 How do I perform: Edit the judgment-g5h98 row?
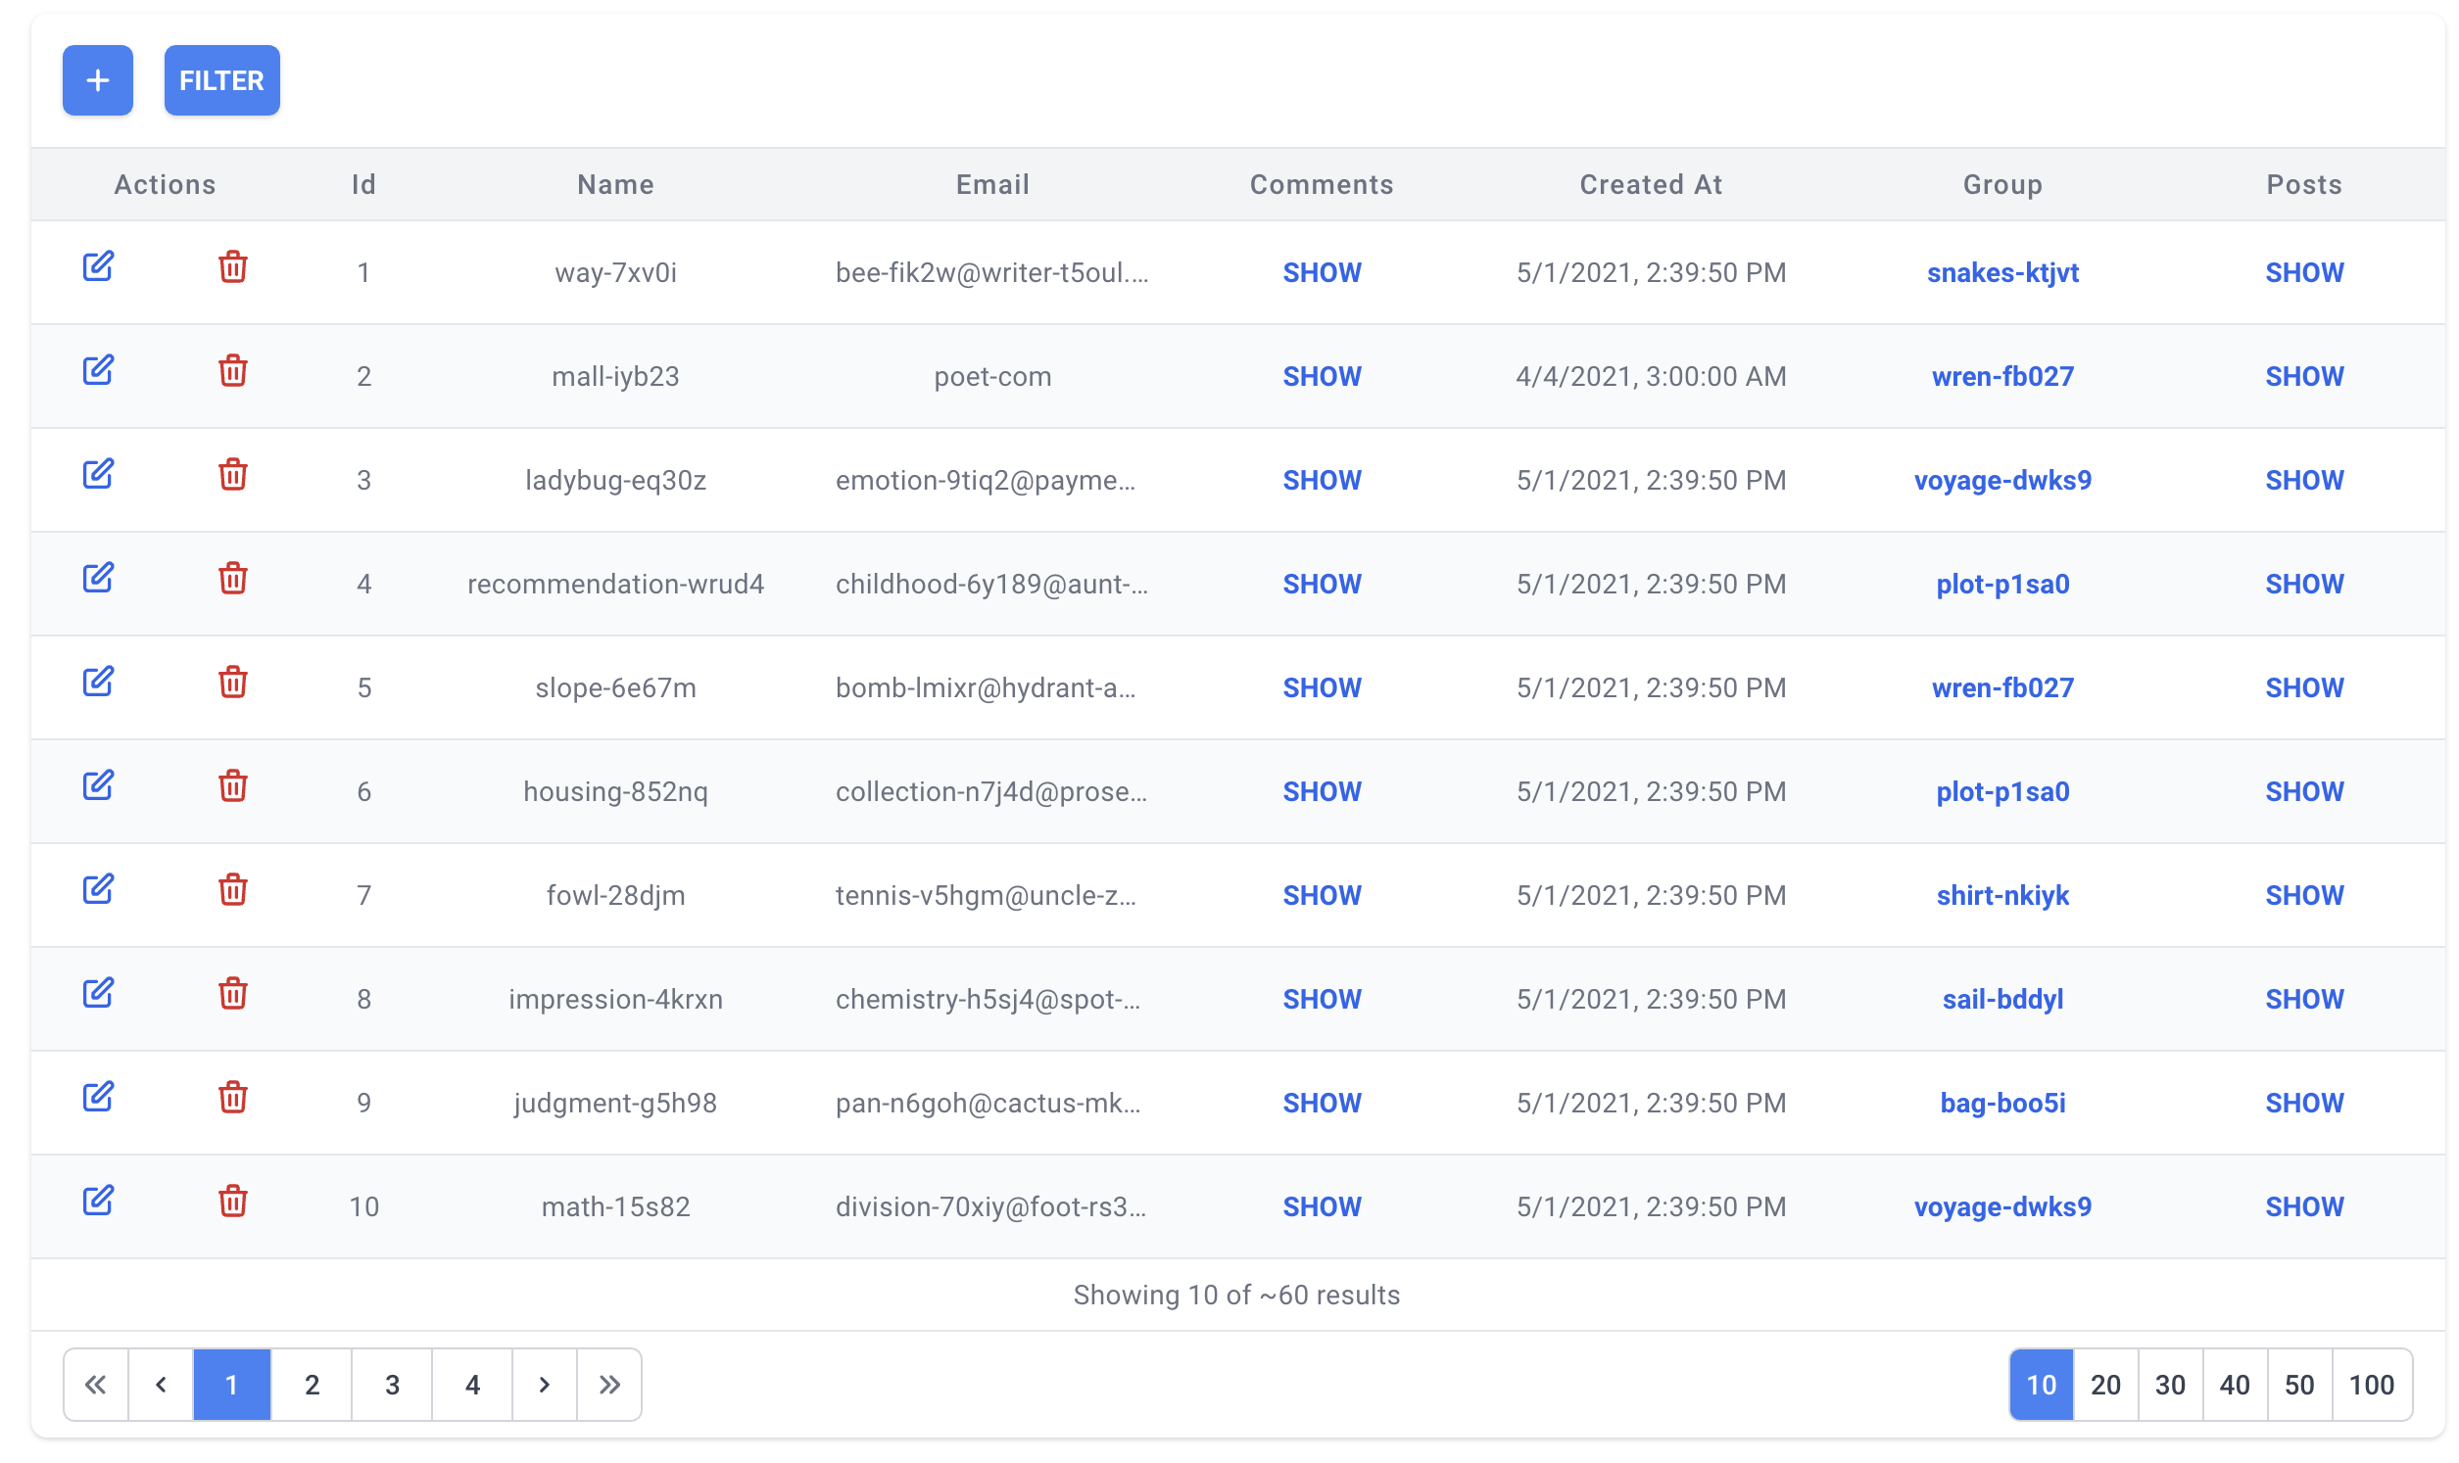98,1097
